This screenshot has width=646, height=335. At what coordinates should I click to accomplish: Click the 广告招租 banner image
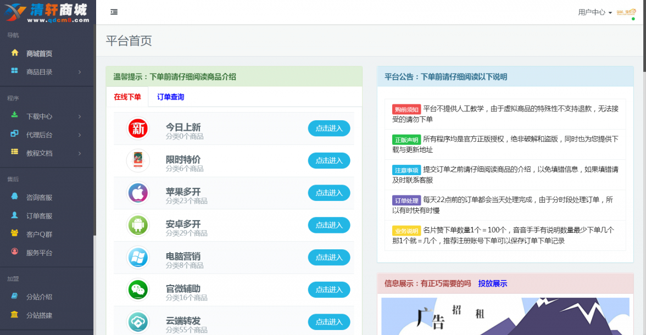click(505, 316)
